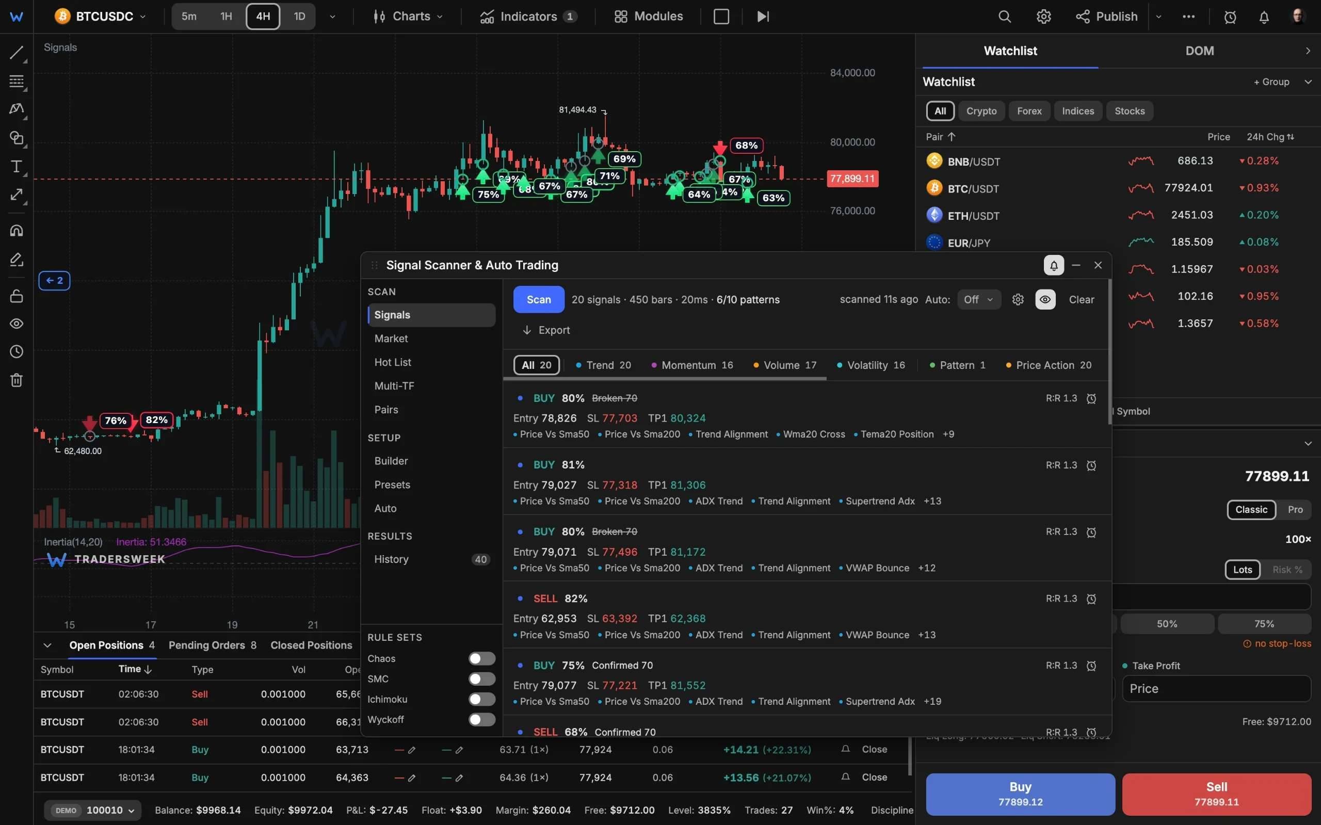The width and height of the screenshot is (1321, 825).
Task: Collapse the positions panel chevron
Action: [x=47, y=645]
